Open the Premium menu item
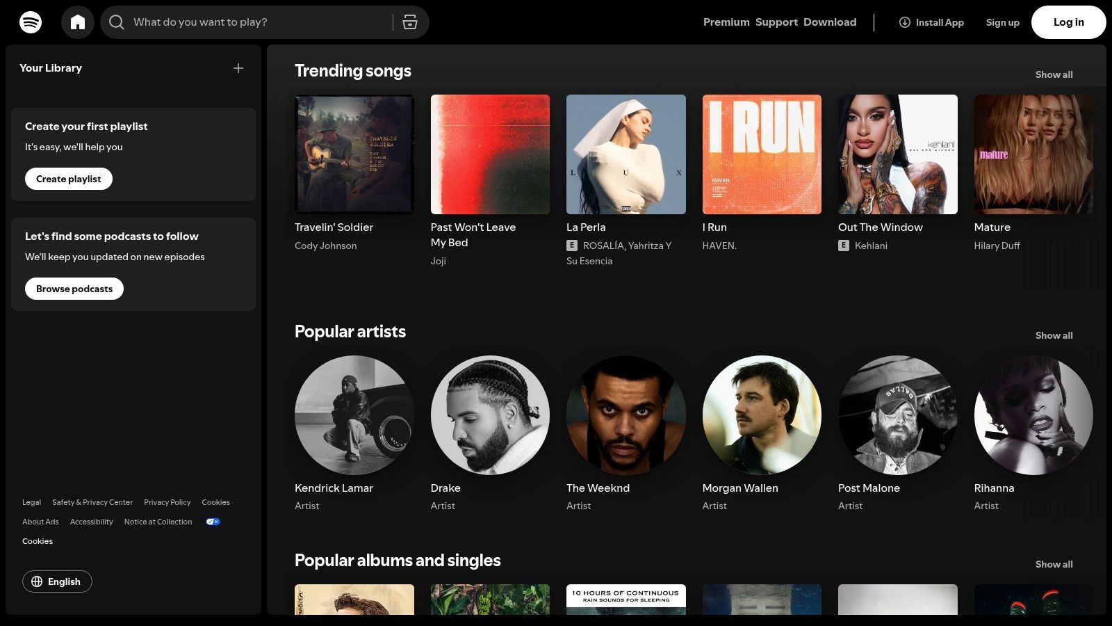The width and height of the screenshot is (1112, 626). (726, 22)
